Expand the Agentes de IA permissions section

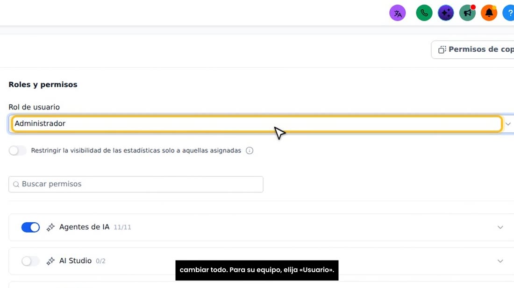pyautogui.click(x=500, y=227)
